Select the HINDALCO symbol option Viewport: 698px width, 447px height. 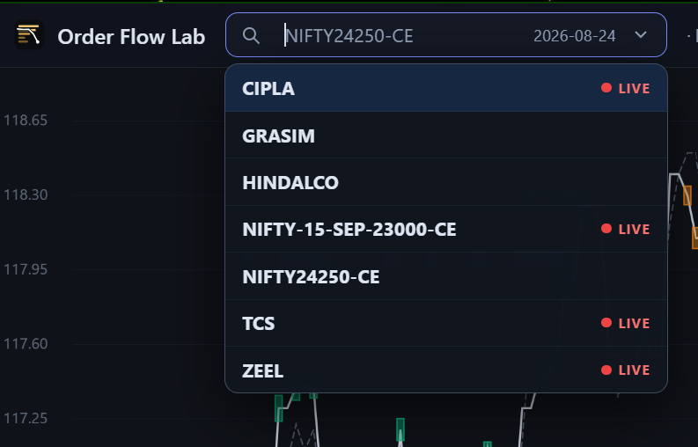coord(446,182)
